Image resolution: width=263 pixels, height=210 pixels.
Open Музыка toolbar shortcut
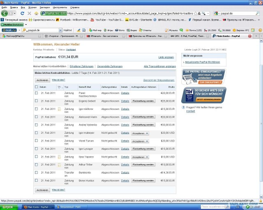[171, 30]
